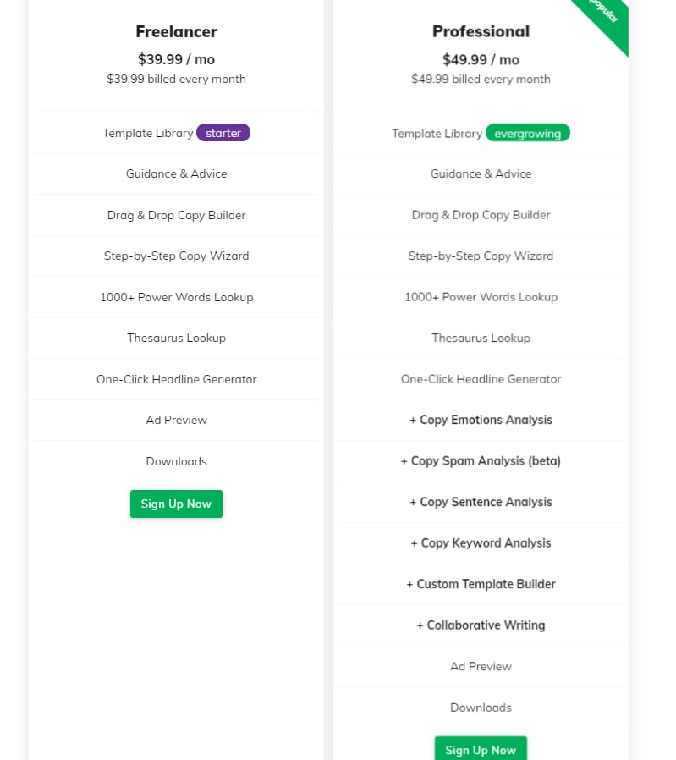This screenshot has width=676, height=760.
Task: Click Freelancer's Drag & Drop Copy Builder row
Action: [x=176, y=215]
